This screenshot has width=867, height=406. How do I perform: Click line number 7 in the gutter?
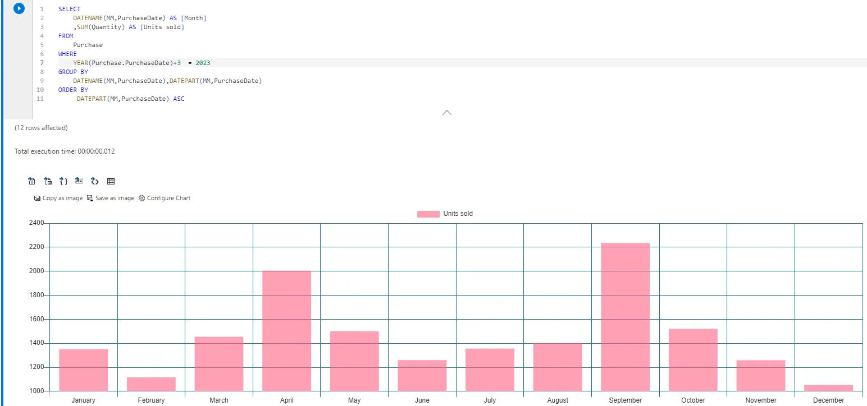pos(42,63)
